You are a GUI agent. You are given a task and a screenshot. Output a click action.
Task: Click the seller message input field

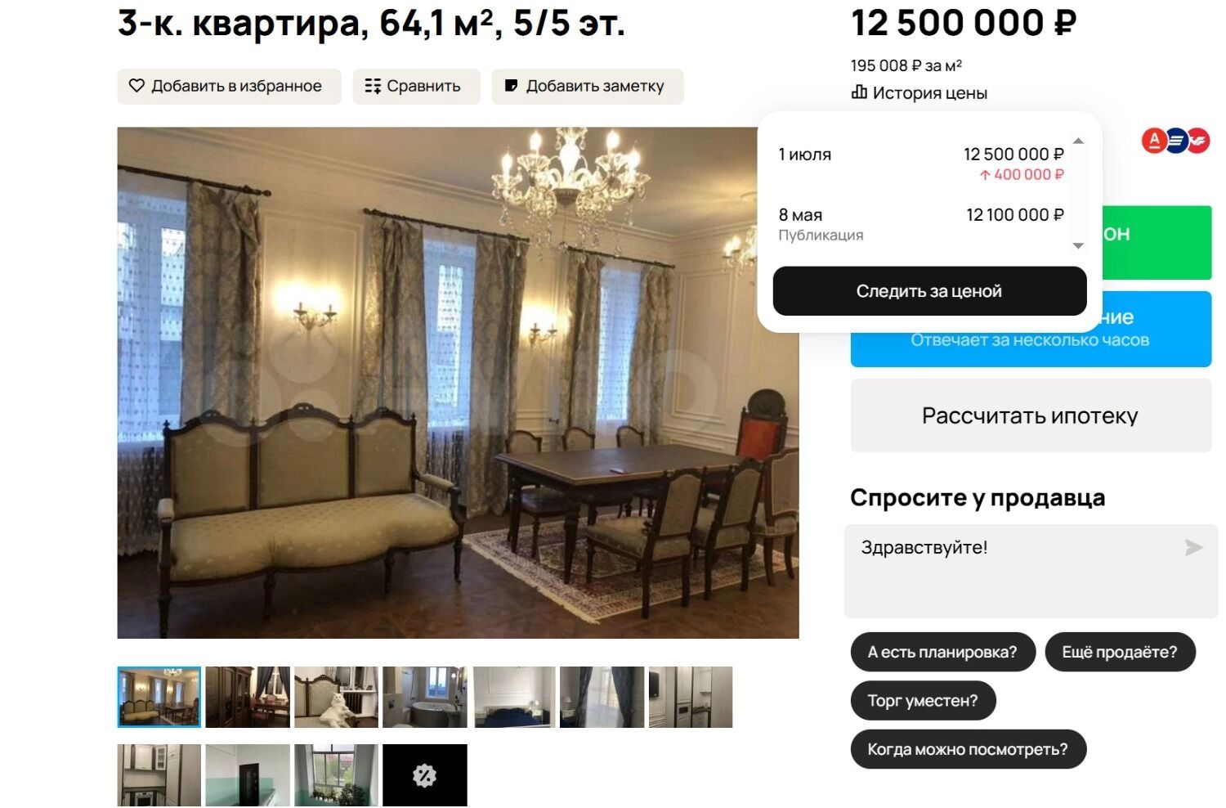pyautogui.click(x=1013, y=572)
